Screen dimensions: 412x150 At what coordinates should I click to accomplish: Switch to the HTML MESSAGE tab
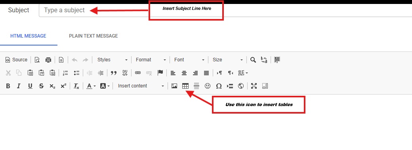click(x=29, y=36)
